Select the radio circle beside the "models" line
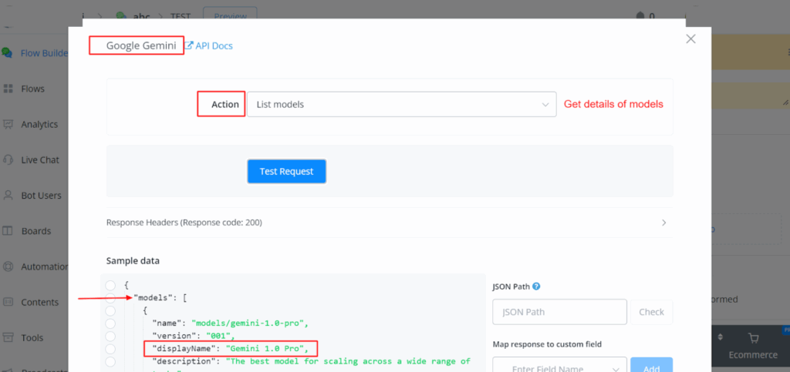Image resolution: width=790 pixels, height=372 pixels. (x=110, y=298)
